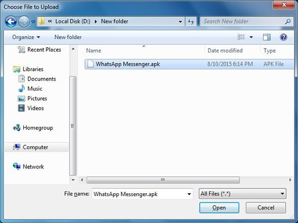This screenshot has width=298, height=223.
Task: Click the Recent Places icon
Action: click(x=21, y=50)
